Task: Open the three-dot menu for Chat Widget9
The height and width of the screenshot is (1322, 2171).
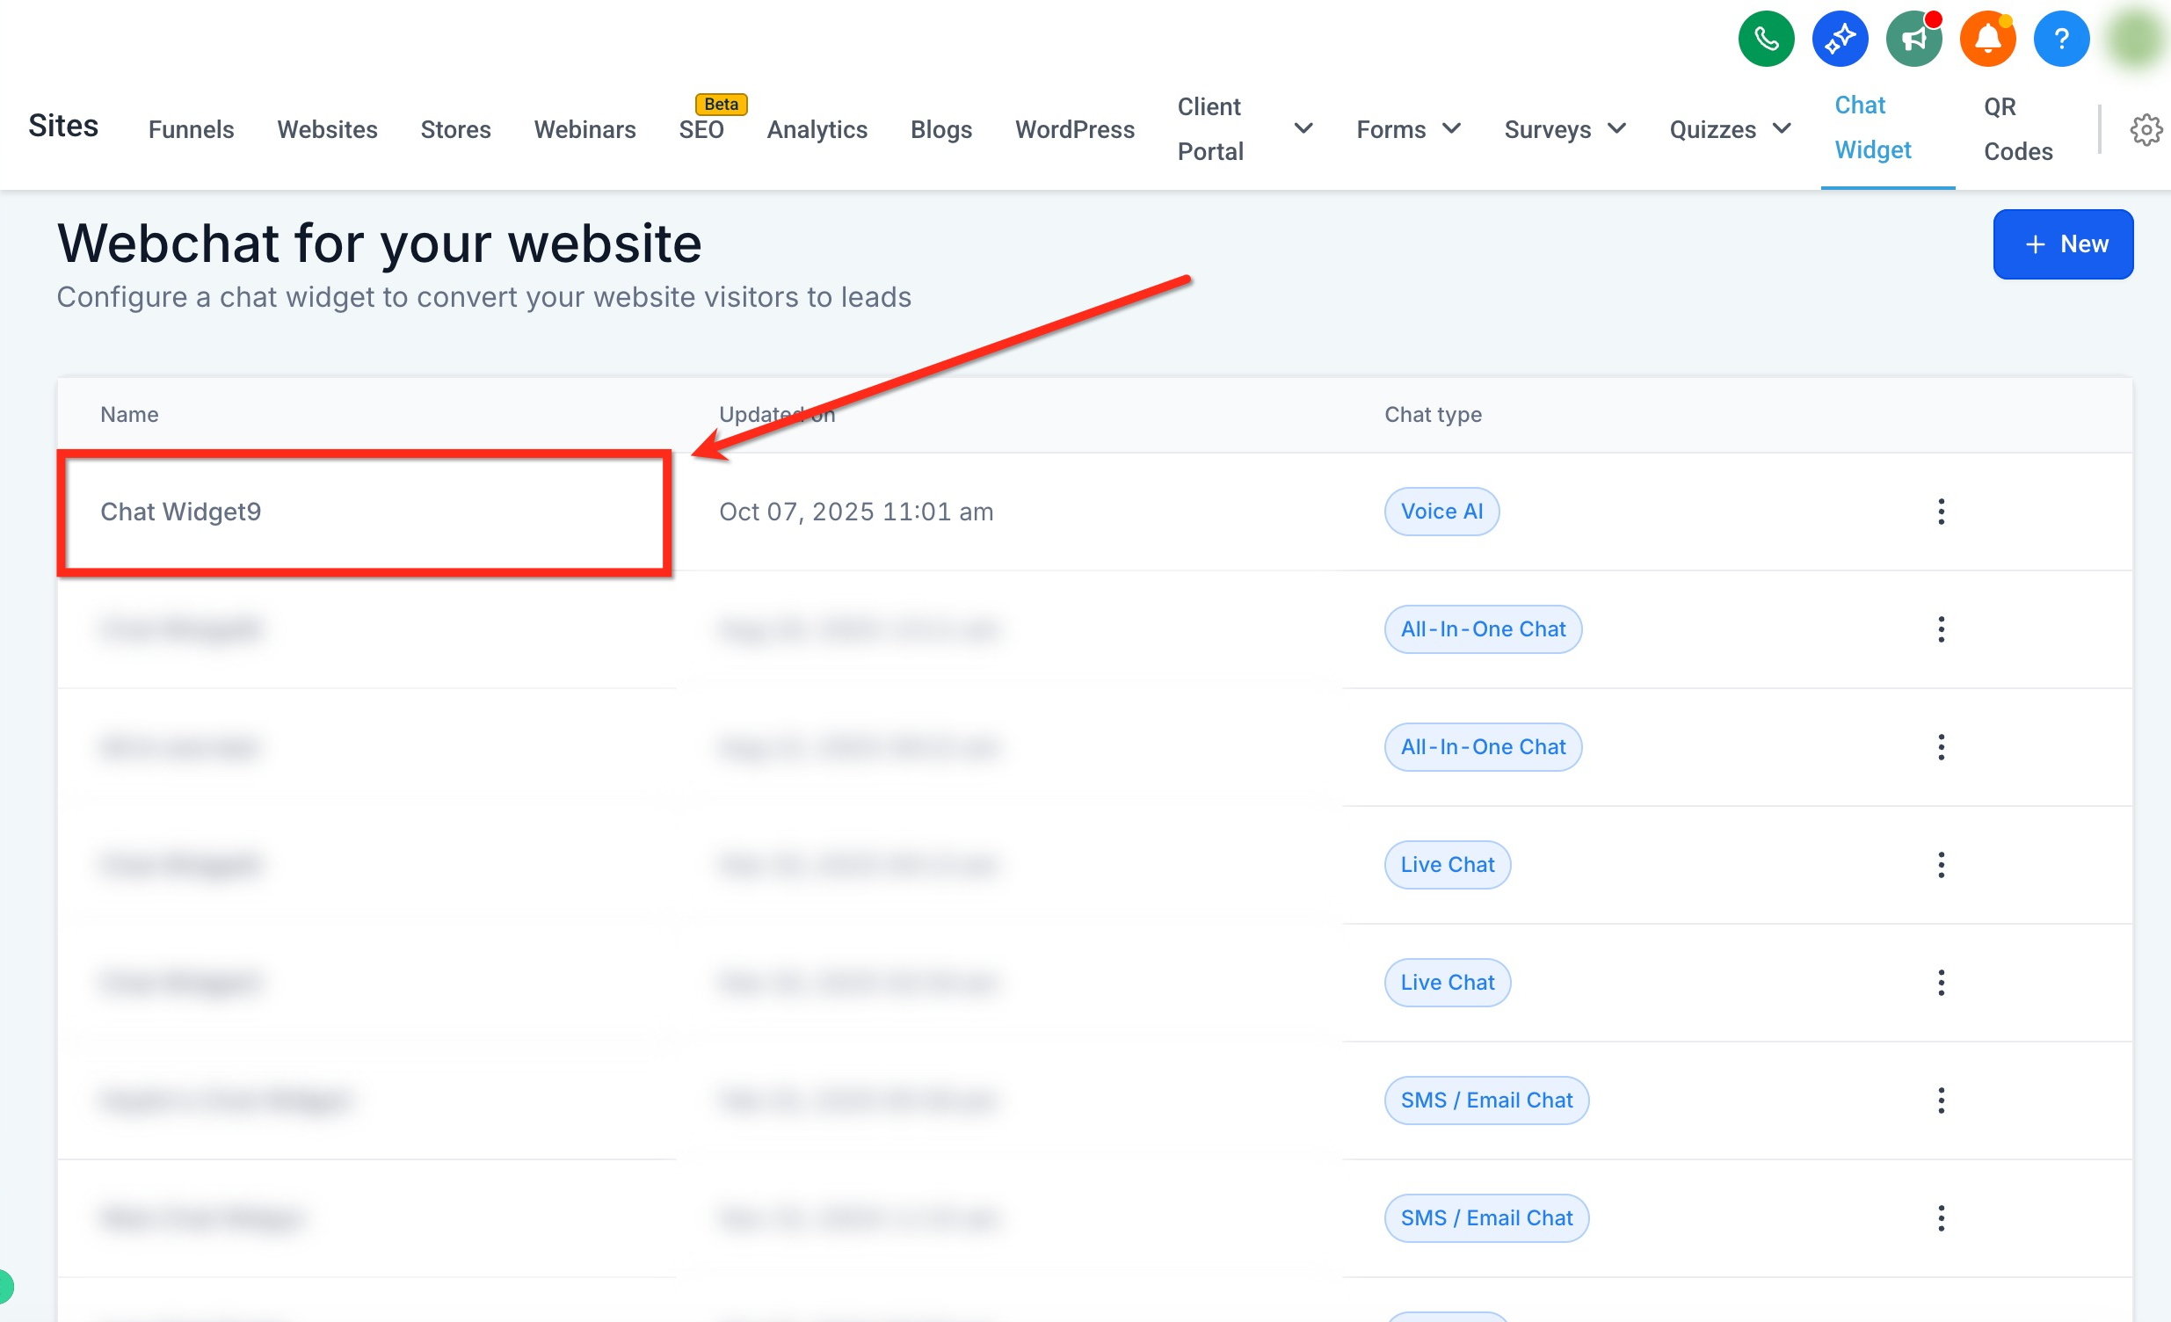Action: pos(1941,512)
